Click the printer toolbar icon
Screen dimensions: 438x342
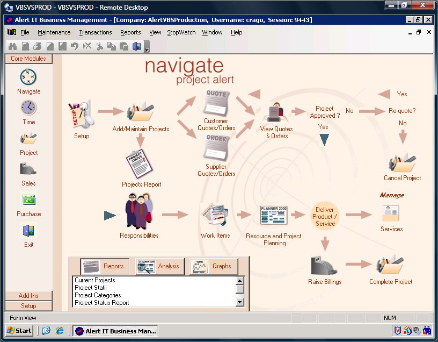[x=38, y=46]
